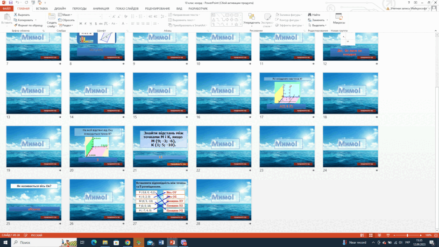Click the spell check icon in status bar
Image resolution: width=439 pixels, height=247 pixels.
click(26, 235)
